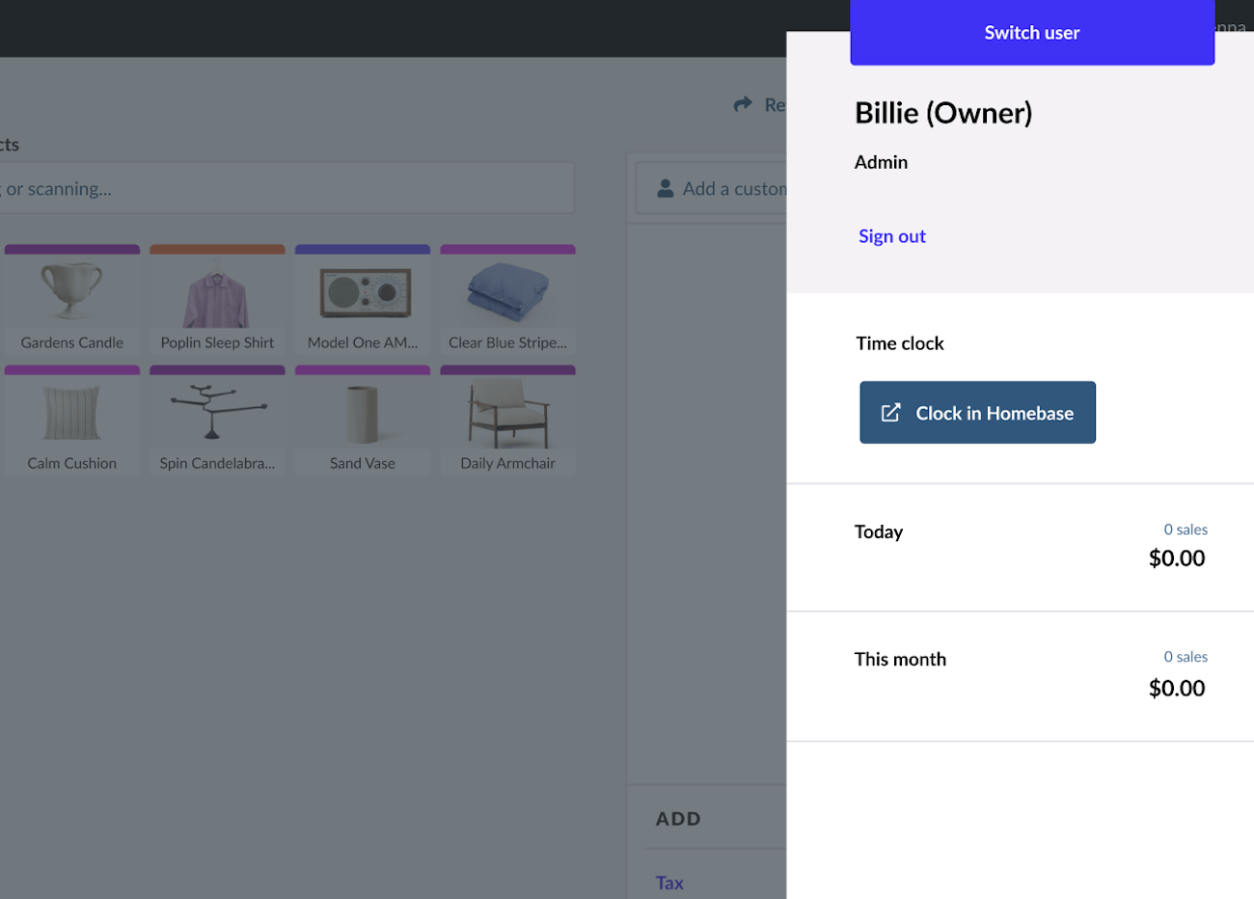The image size is (1254, 899).
Task: Click This month's 0 sales link
Action: click(1186, 657)
